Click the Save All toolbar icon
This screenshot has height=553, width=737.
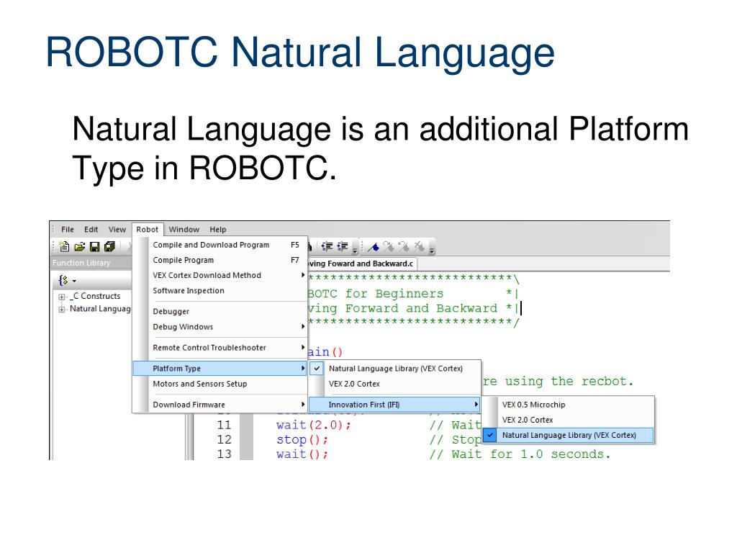click(109, 246)
